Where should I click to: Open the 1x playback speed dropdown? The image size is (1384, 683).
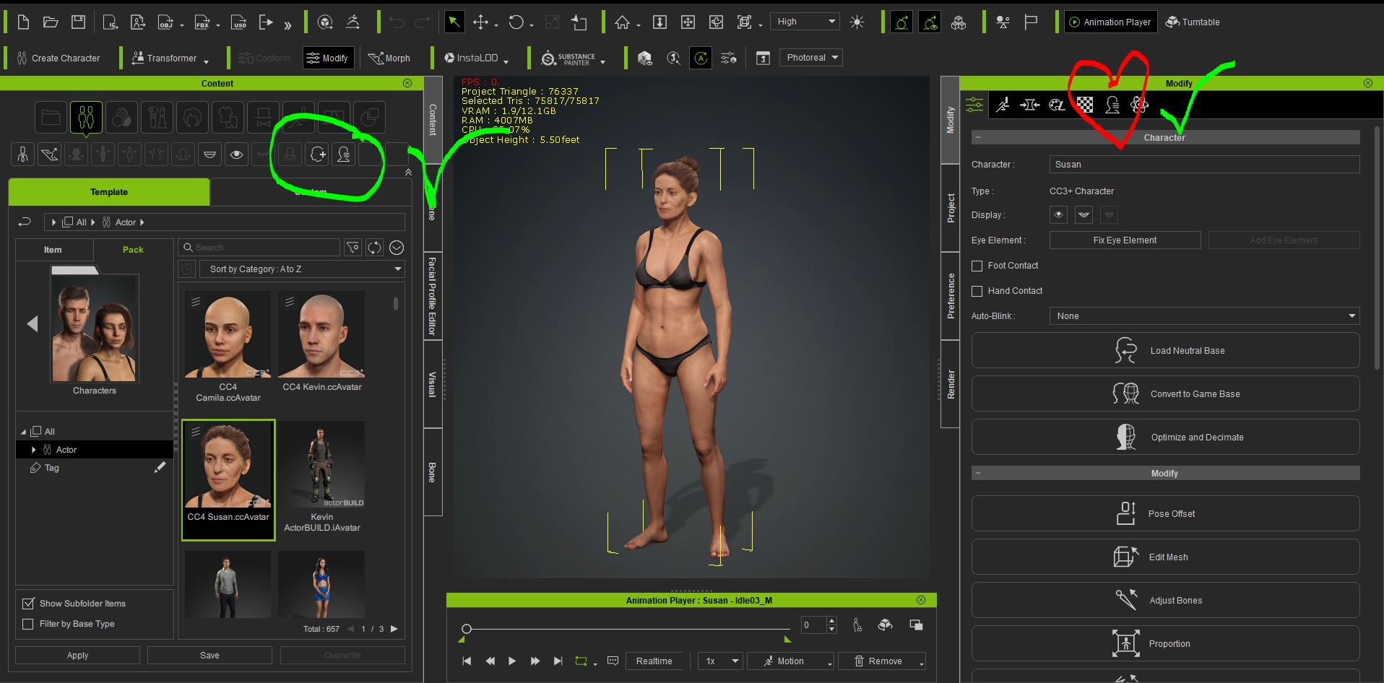tap(720, 661)
